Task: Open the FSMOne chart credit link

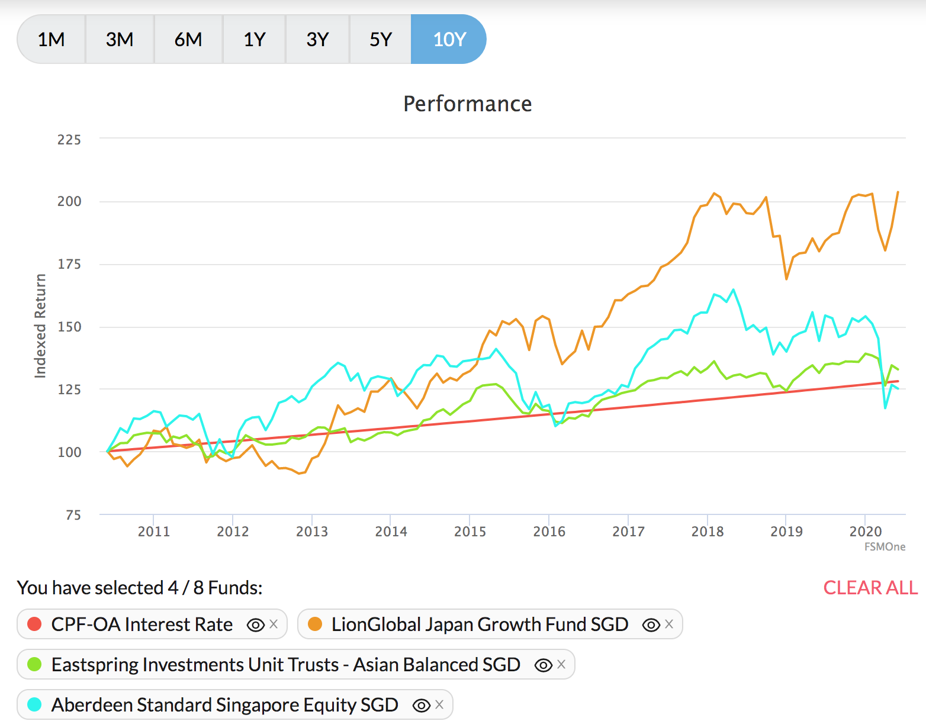Action: (x=885, y=546)
